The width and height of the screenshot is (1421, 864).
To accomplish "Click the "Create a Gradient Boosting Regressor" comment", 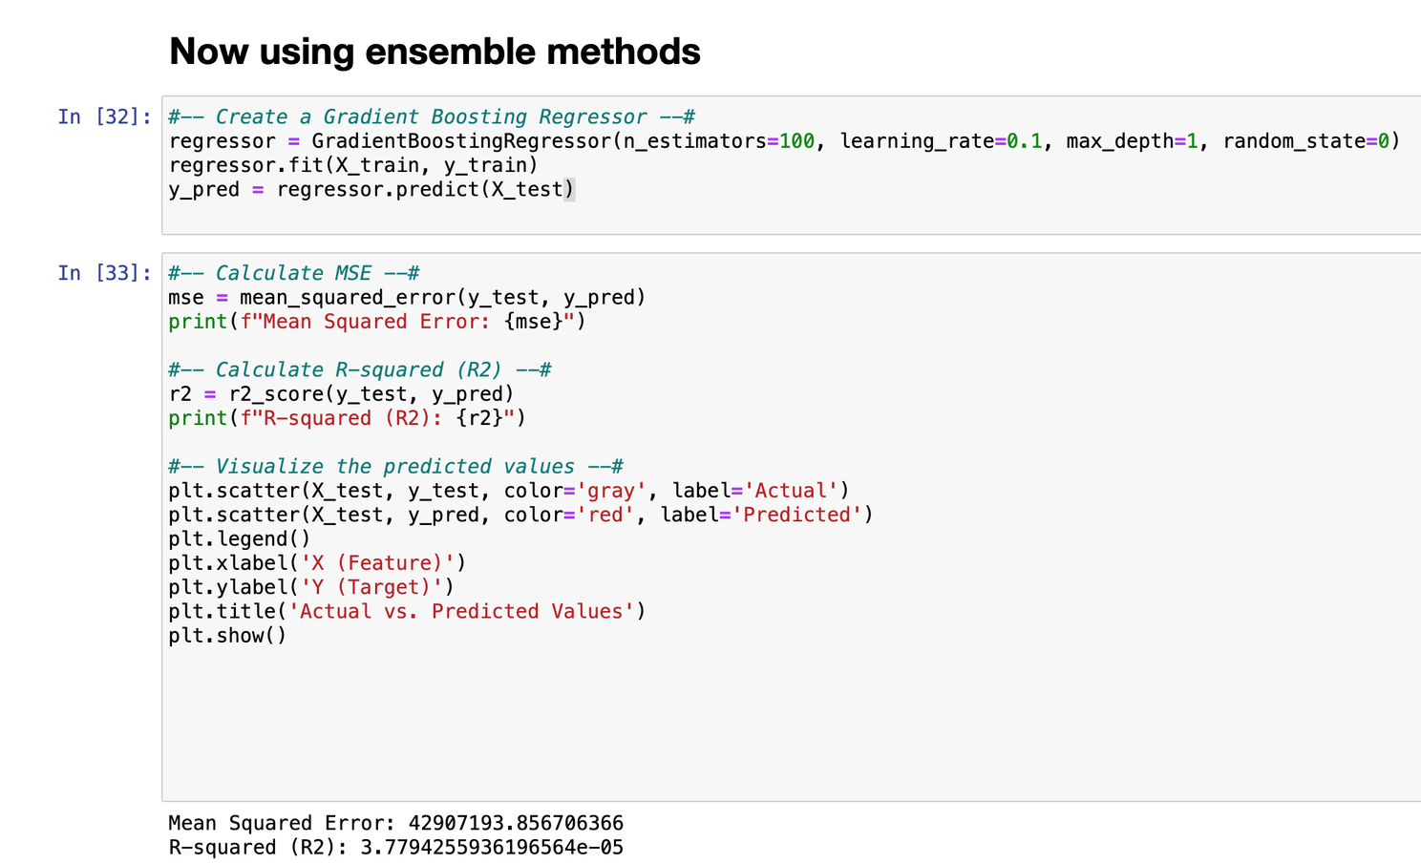I will (x=431, y=117).
